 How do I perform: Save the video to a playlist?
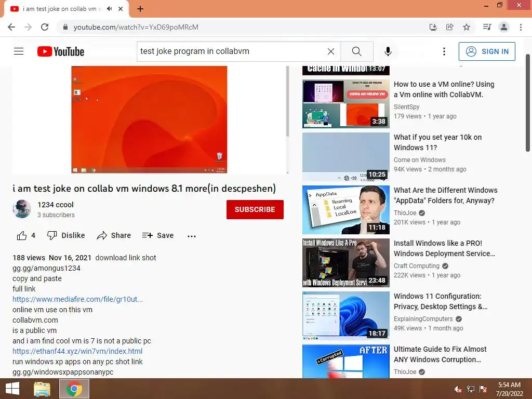tap(158, 235)
